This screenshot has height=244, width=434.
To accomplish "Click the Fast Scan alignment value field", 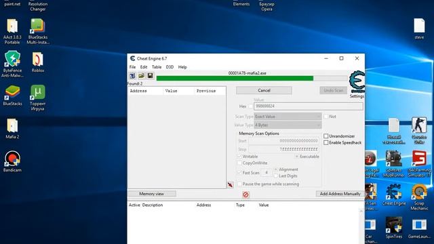I will click(x=267, y=173).
